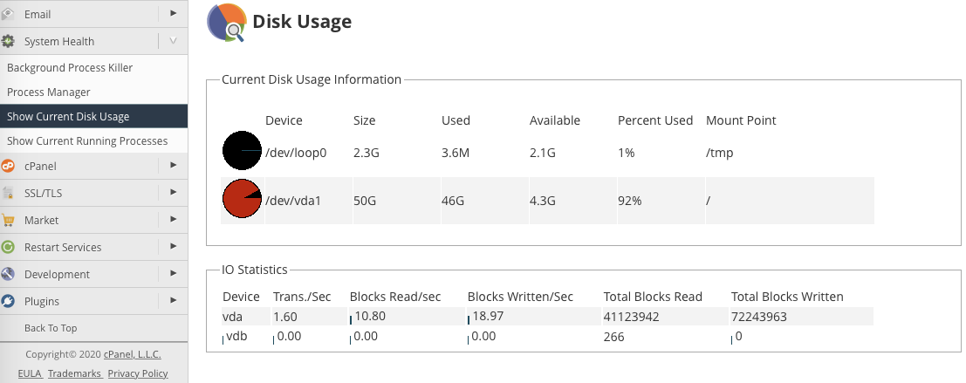Click the System Health gear icon
This screenshot has width=966, height=383.
click(8, 41)
